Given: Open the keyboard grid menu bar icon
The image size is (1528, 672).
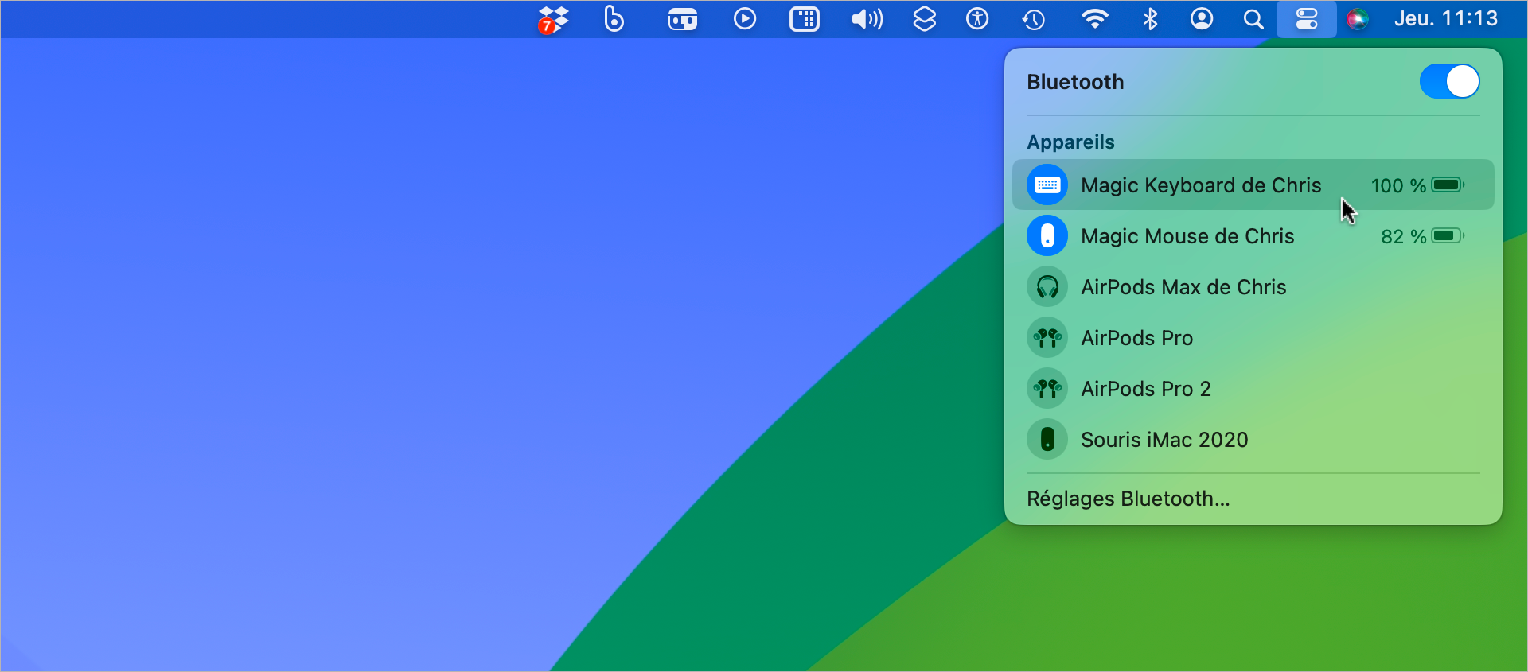Looking at the screenshot, I should pos(805,19).
